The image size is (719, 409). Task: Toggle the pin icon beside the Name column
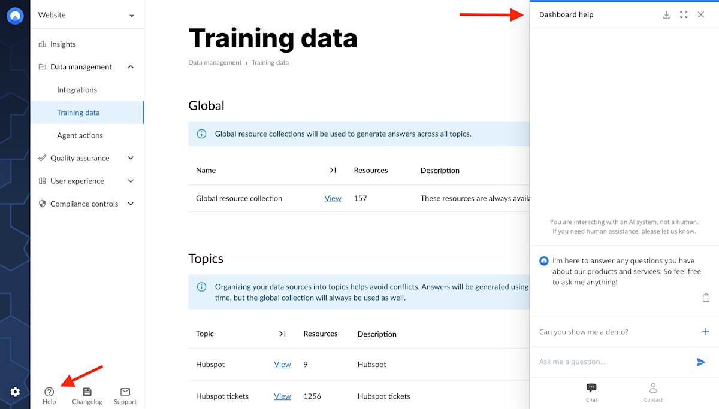pyautogui.click(x=333, y=170)
